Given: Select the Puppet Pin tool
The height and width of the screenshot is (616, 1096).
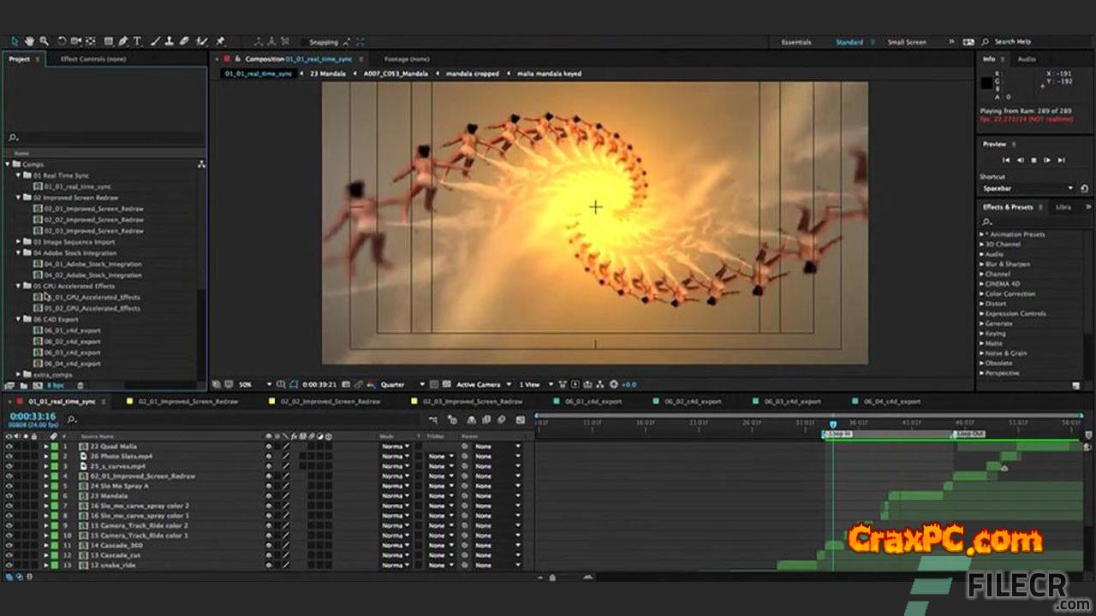Looking at the screenshot, I should click(x=221, y=41).
